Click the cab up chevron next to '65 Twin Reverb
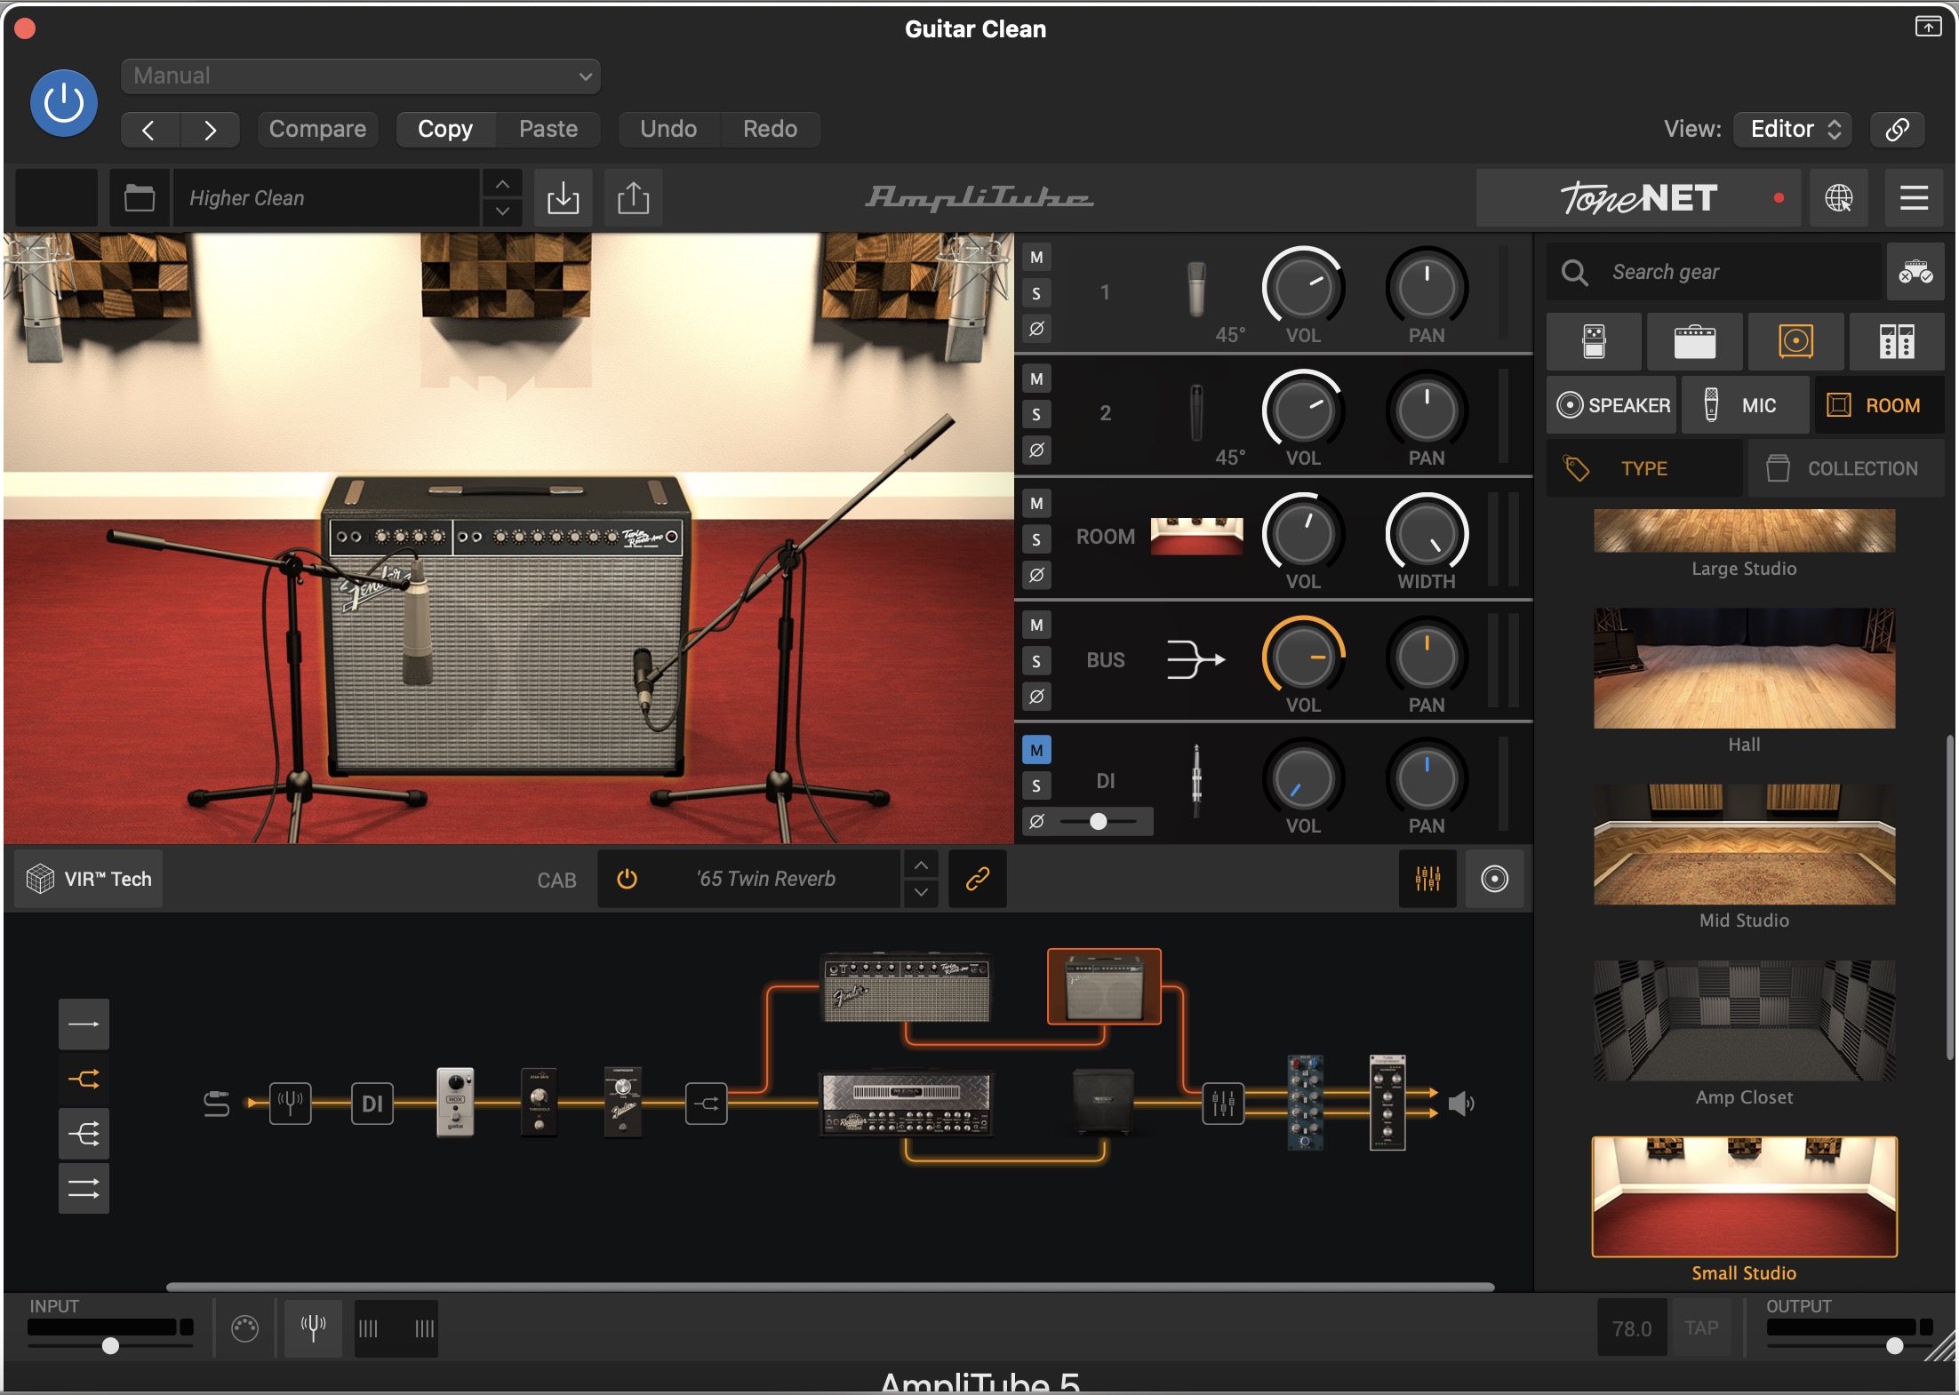 click(x=922, y=865)
